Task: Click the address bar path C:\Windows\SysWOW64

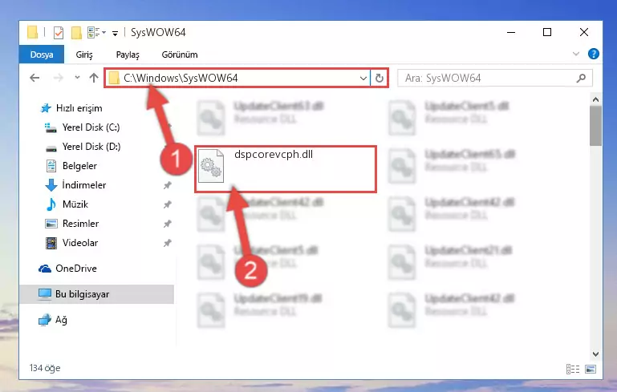Action: [181, 78]
